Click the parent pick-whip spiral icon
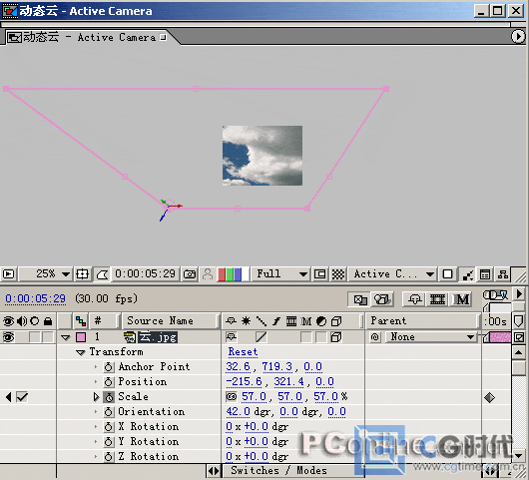 375,337
